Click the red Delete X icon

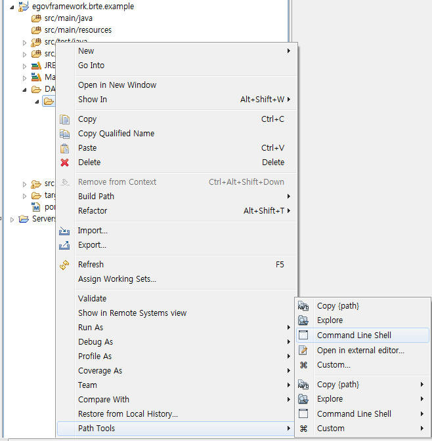click(64, 163)
